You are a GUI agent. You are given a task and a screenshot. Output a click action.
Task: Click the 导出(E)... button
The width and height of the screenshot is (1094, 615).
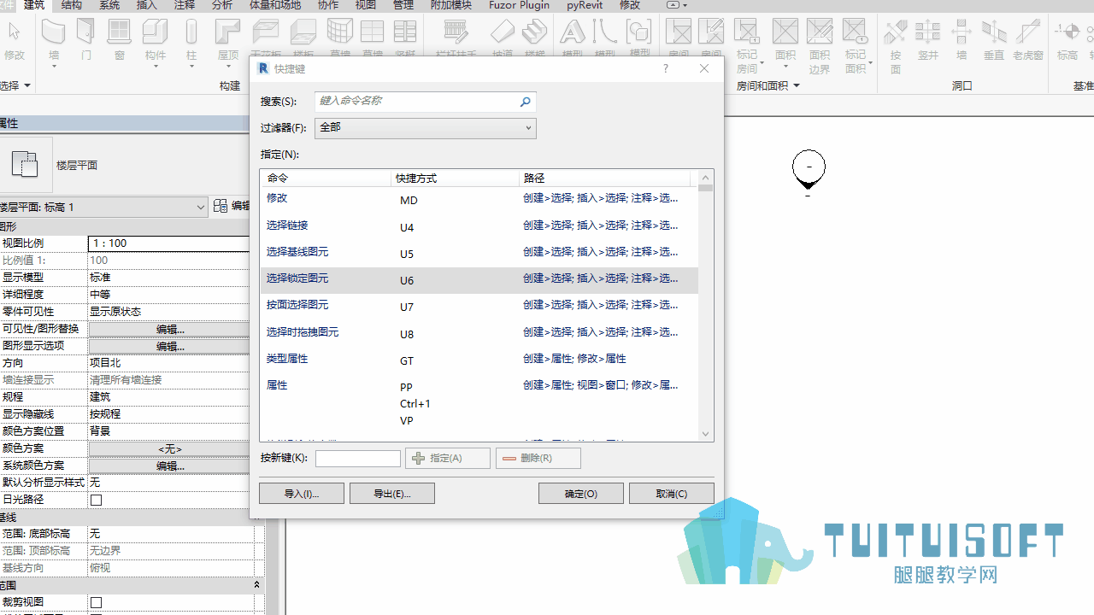[392, 494]
